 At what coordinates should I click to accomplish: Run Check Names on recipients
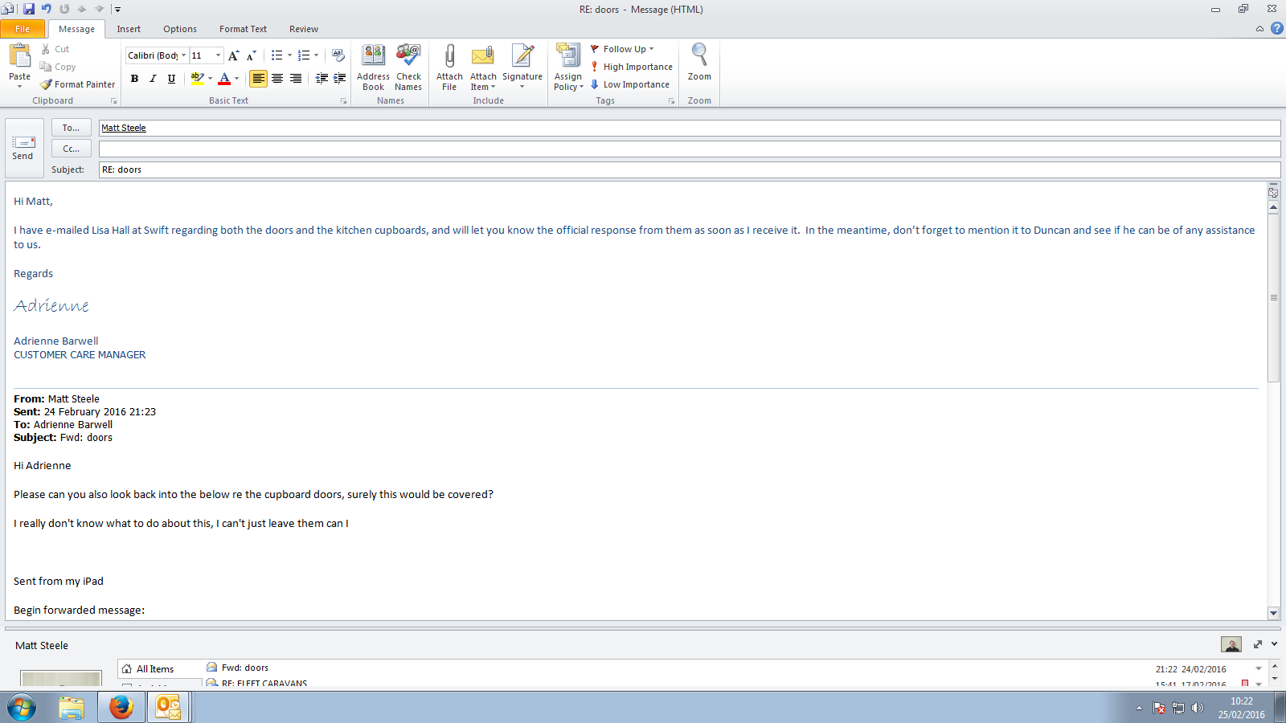(x=408, y=67)
